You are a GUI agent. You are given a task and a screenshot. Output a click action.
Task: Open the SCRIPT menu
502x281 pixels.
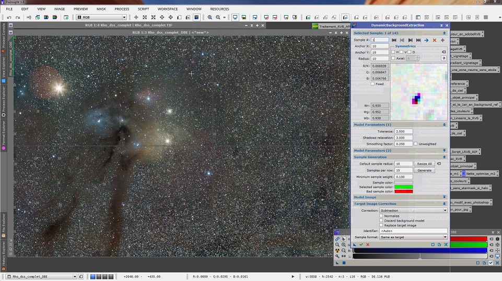pos(143,9)
